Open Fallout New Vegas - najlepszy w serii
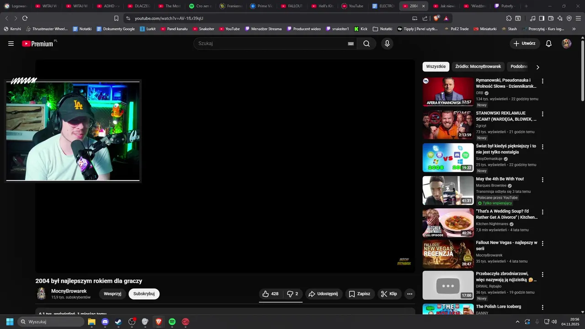 tap(506, 245)
